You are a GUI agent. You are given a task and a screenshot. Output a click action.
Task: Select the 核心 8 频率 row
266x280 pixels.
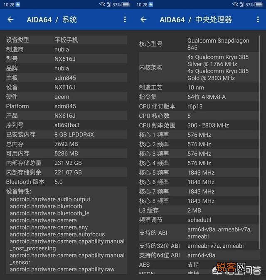[199, 201]
